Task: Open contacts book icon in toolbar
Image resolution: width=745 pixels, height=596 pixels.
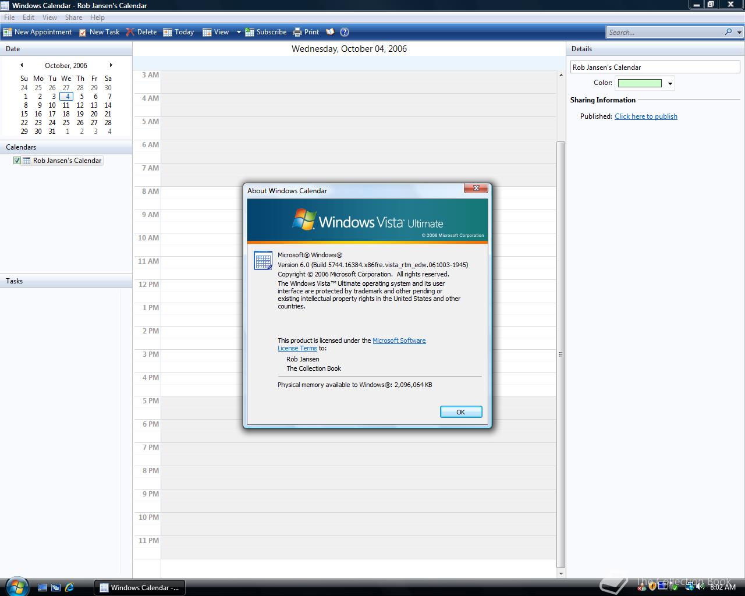Action: click(x=330, y=32)
